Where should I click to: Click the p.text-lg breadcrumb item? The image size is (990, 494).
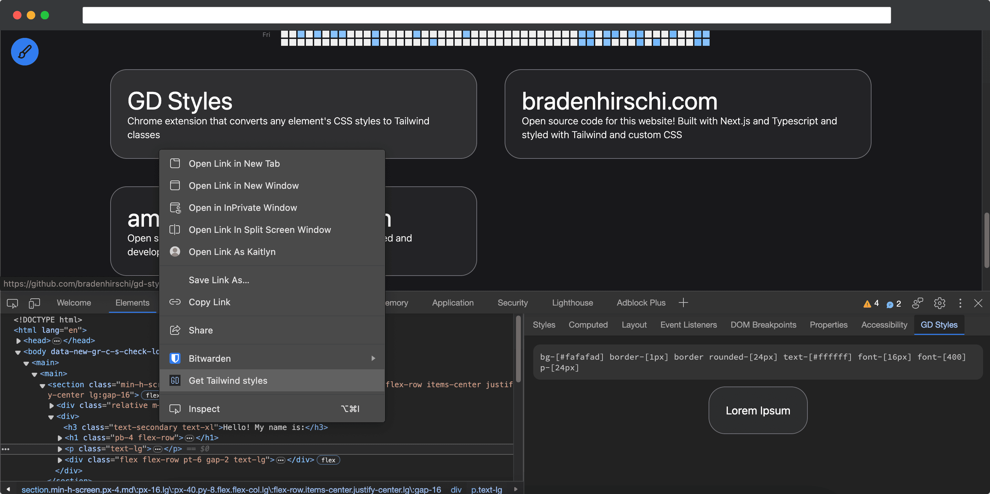(x=486, y=490)
